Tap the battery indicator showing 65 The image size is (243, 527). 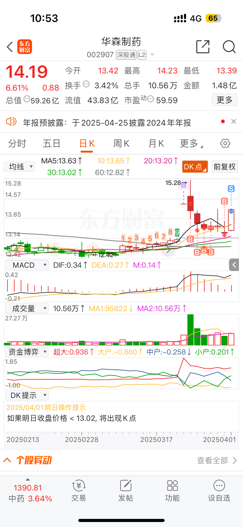[214, 18]
